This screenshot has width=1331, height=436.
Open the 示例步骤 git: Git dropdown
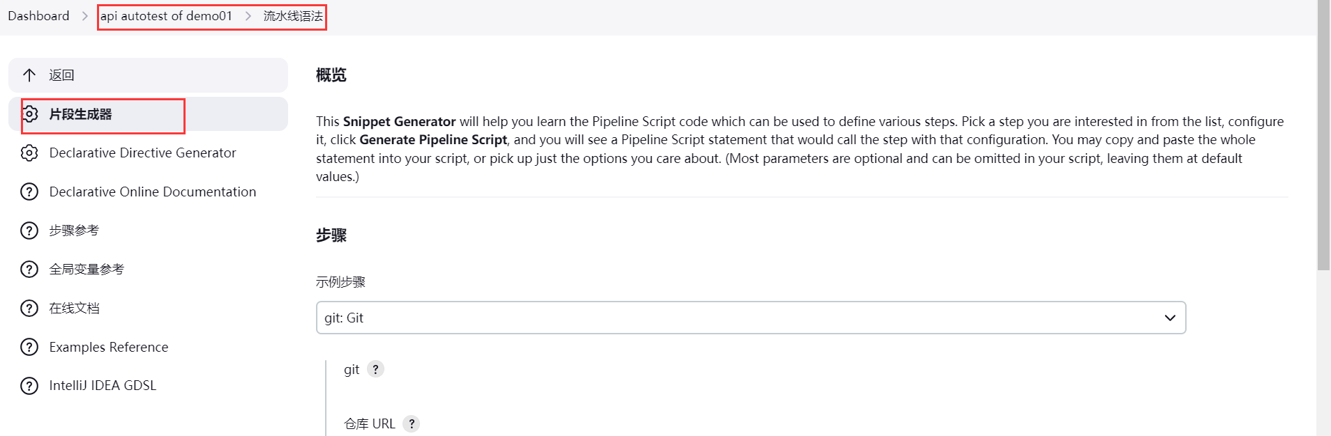tap(751, 318)
